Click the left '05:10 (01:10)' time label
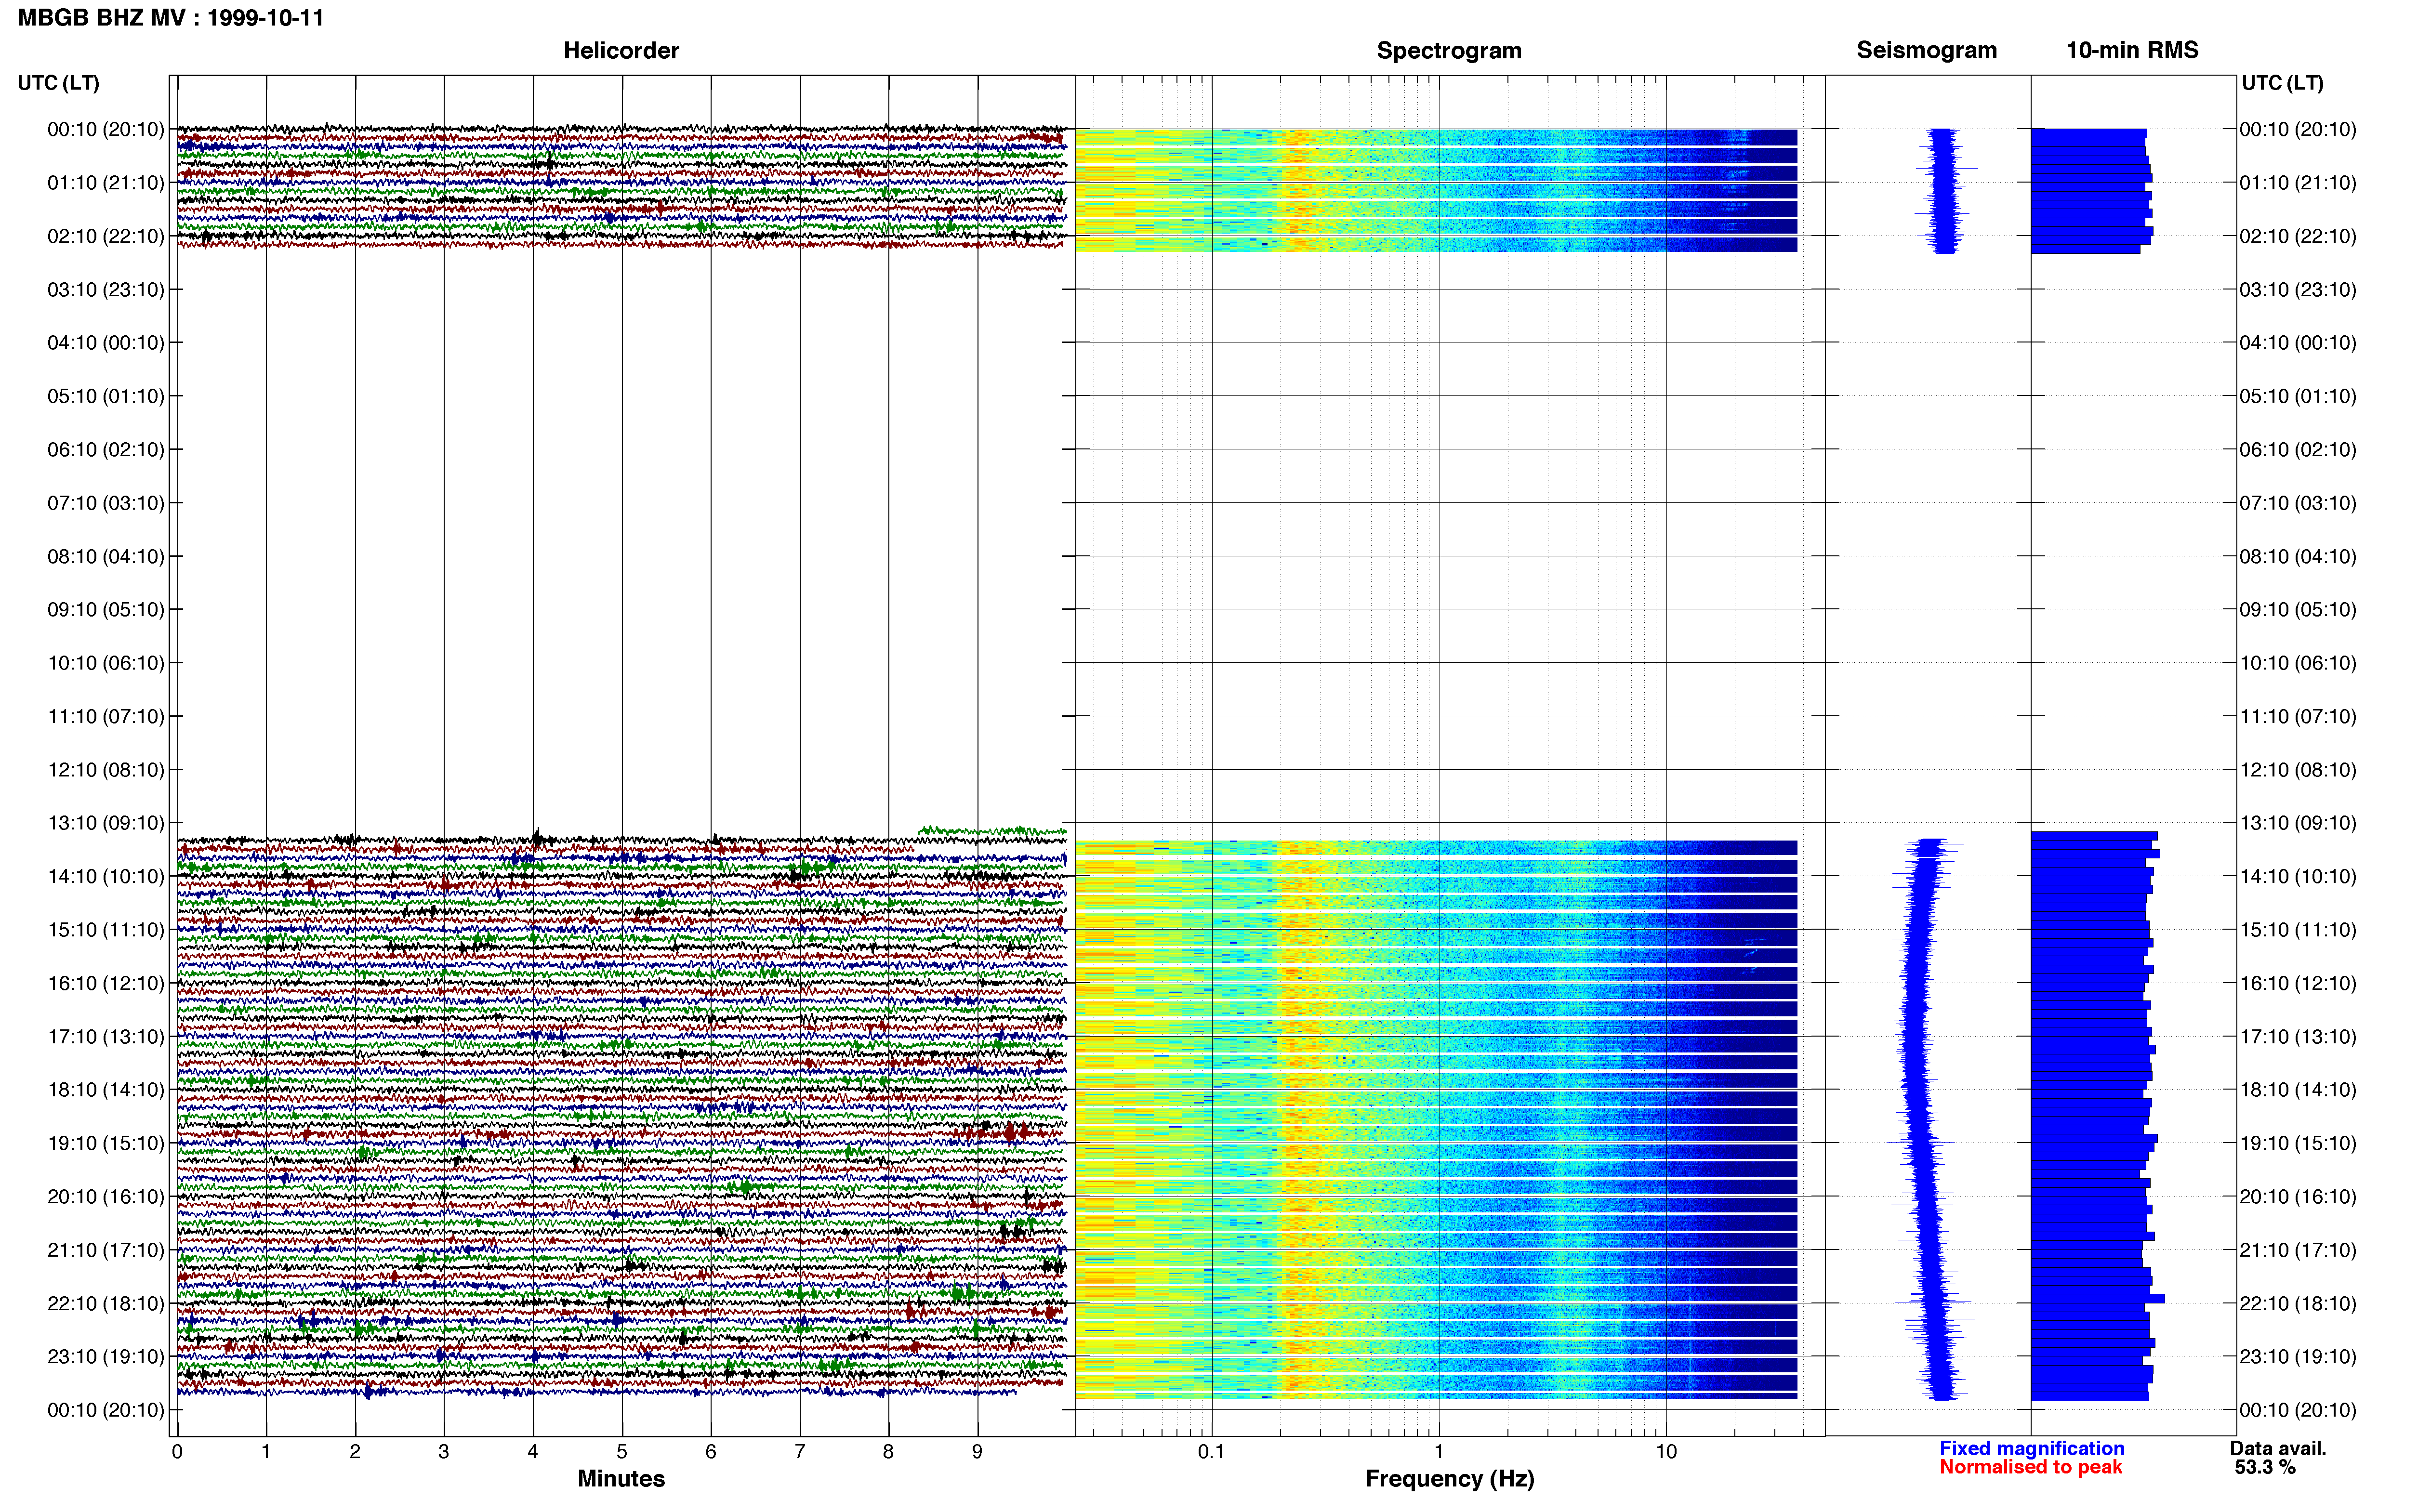The width and height of the screenshot is (2418, 1512). [106, 396]
